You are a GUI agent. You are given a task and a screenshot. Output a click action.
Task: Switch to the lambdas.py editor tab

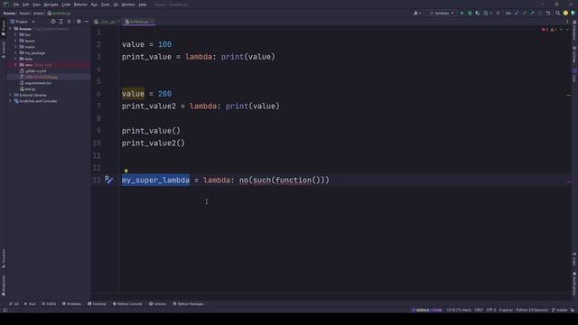[x=139, y=22]
